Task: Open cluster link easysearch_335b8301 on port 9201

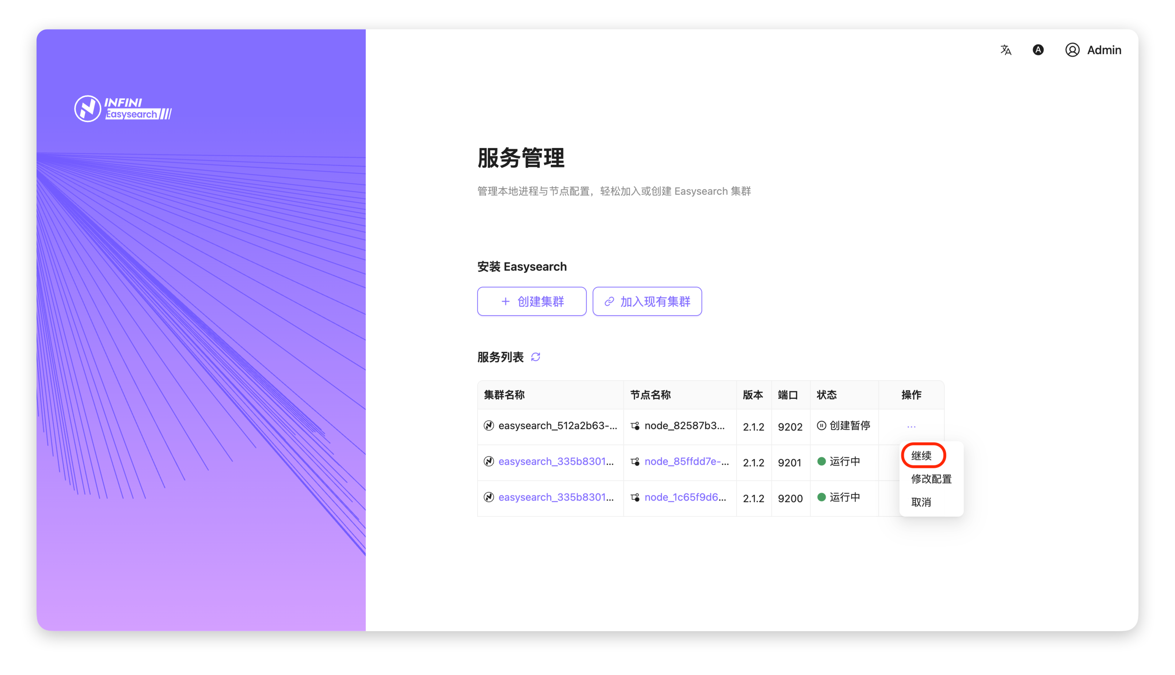Action: 555,461
